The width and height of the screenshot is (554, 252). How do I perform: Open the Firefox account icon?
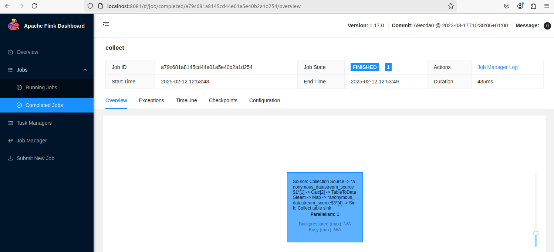520,6
